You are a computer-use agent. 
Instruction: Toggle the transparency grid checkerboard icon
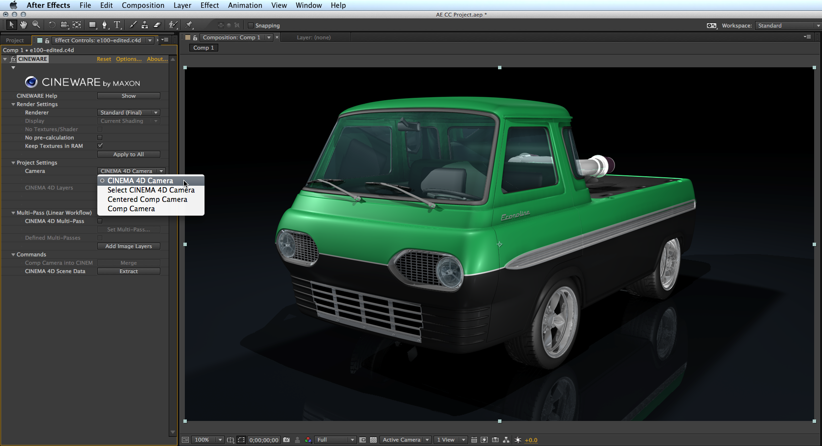point(374,440)
